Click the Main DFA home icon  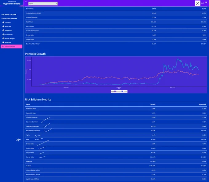(x=3, y=26)
